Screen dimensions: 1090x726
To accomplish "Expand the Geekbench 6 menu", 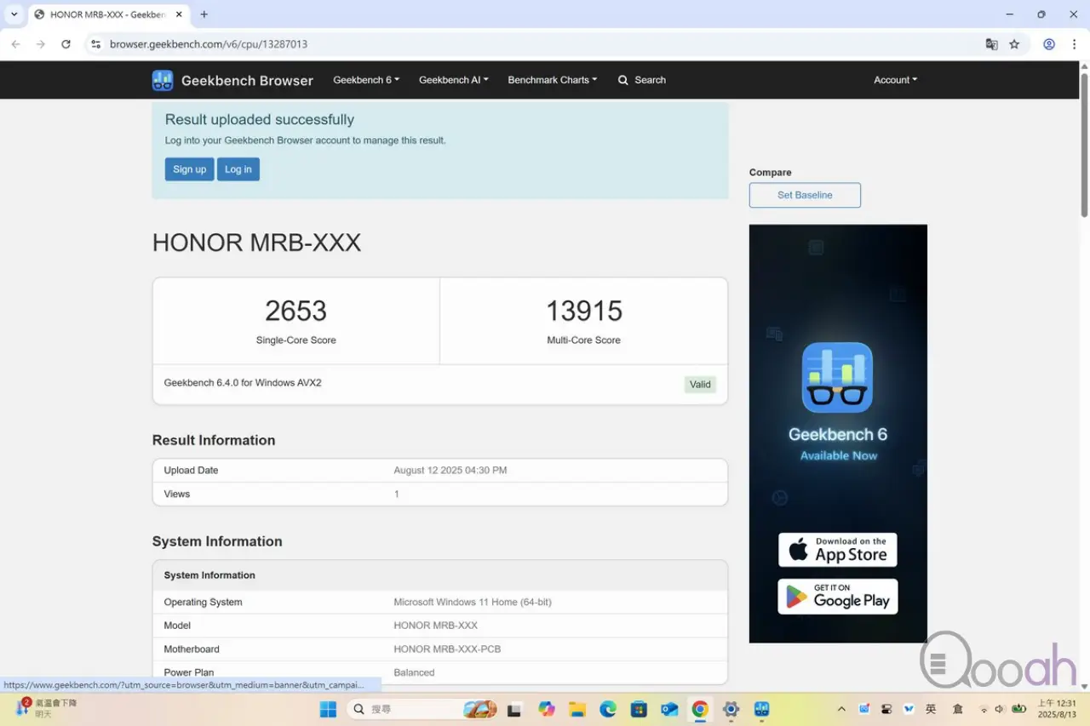I will point(366,80).
